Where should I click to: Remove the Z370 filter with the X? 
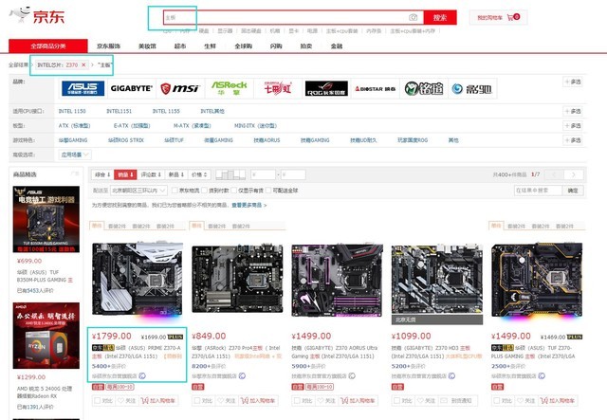83,65
